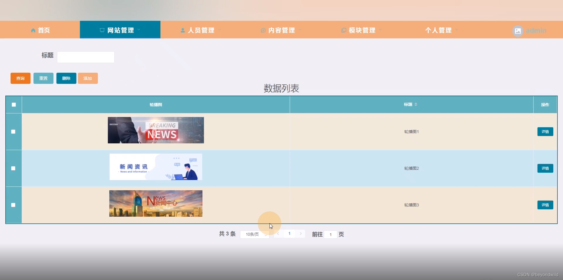Click the module icon beside 模块管理

tap(344, 30)
